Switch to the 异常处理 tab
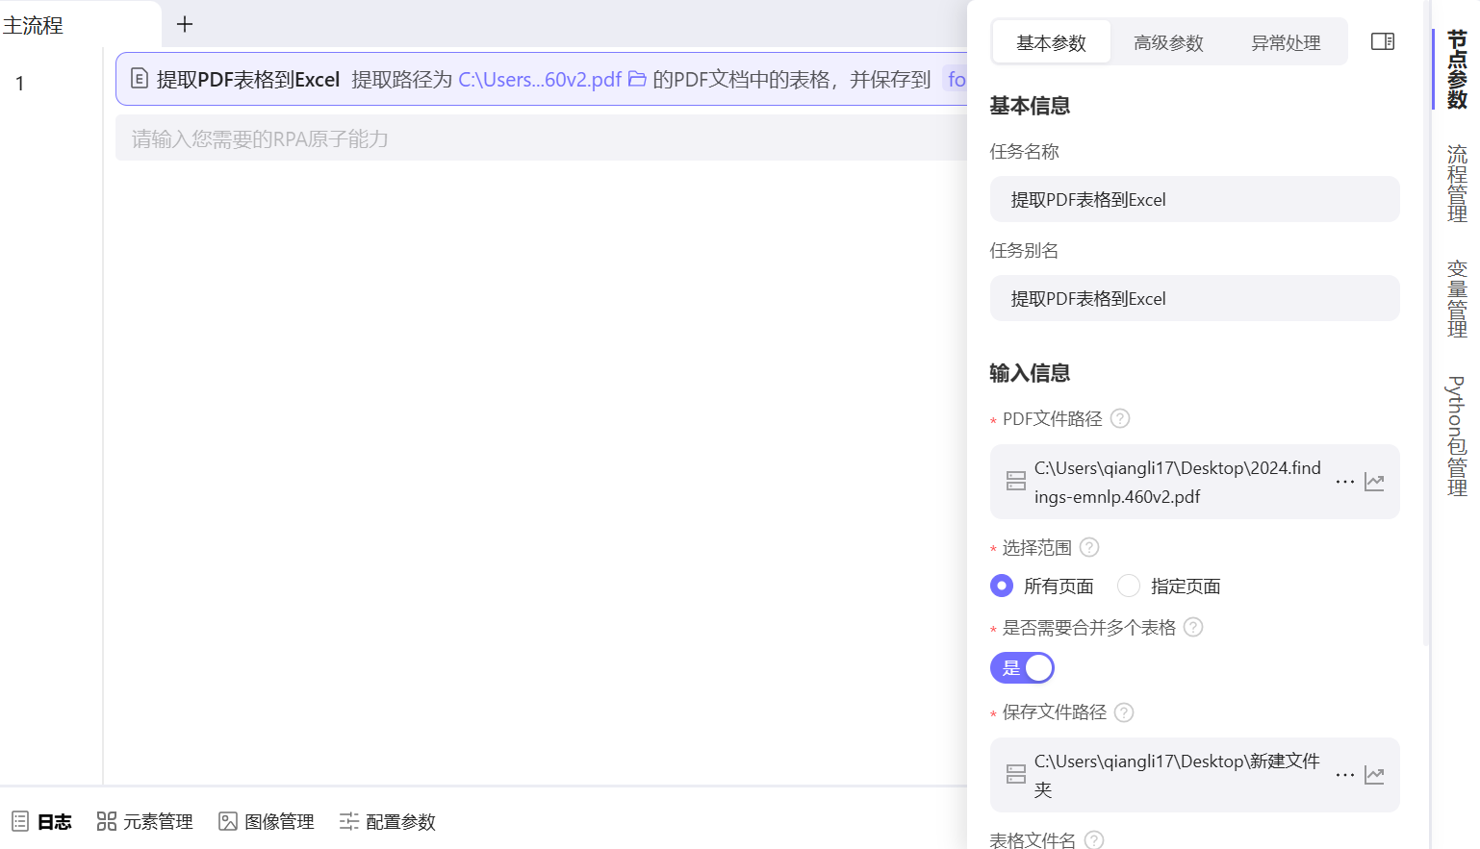The width and height of the screenshot is (1480, 849). pyautogui.click(x=1285, y=41)
